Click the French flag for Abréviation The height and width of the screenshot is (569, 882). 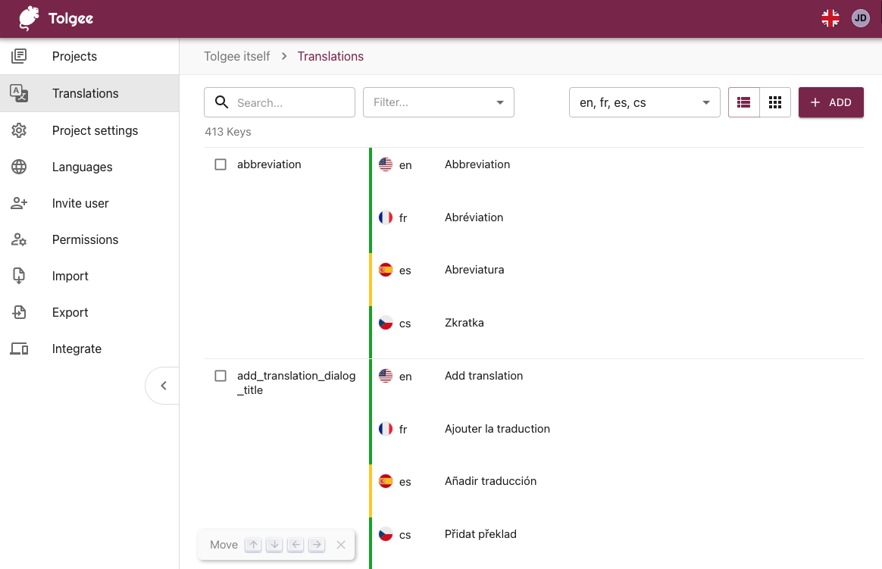coord(386,217)
